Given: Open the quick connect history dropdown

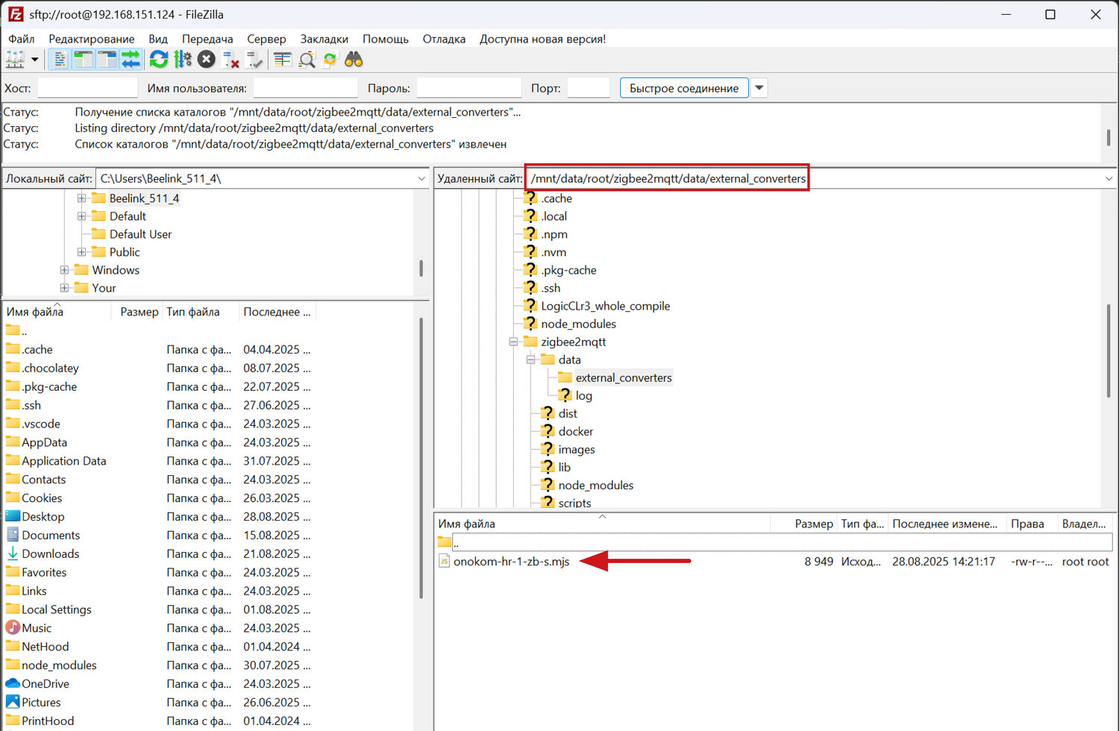Looking at the screenshot, I should pos(759,88).
